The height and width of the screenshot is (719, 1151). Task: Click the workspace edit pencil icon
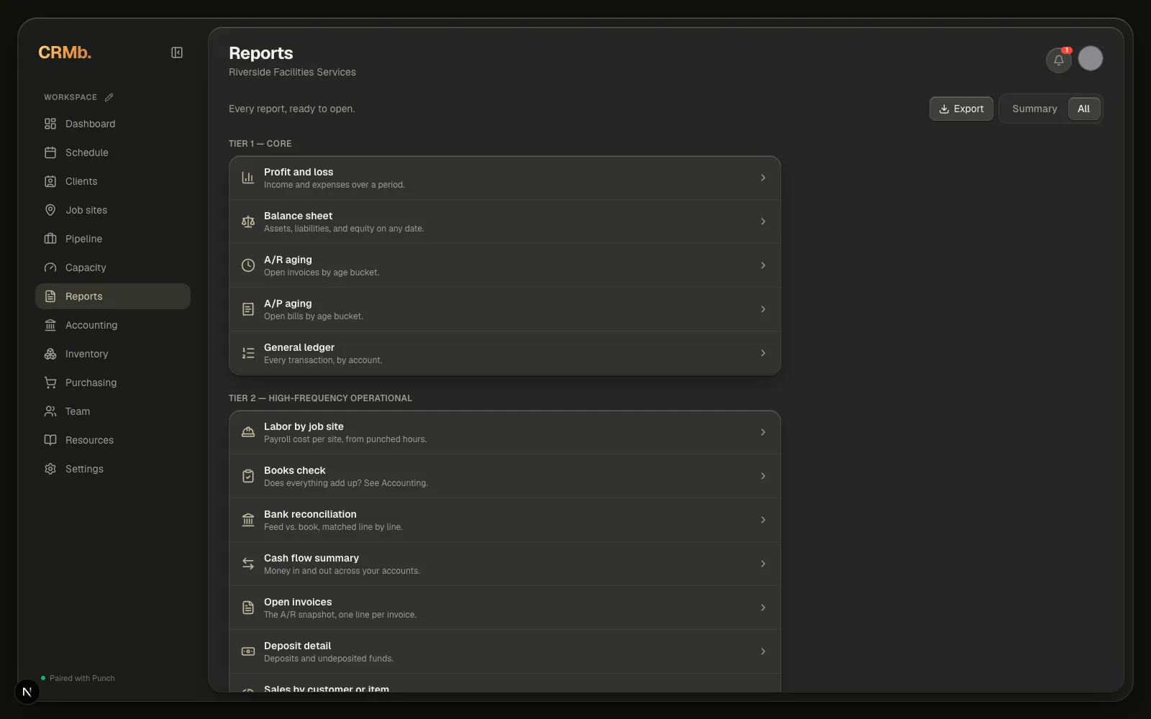(x=109, y=97)
